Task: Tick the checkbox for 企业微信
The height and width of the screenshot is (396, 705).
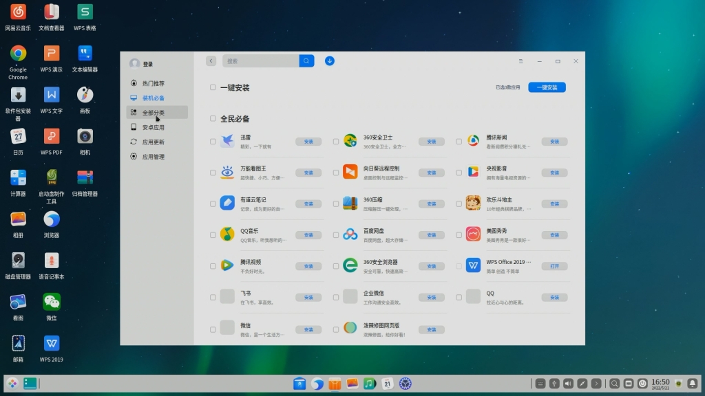Action: click(x=336, y=297)
